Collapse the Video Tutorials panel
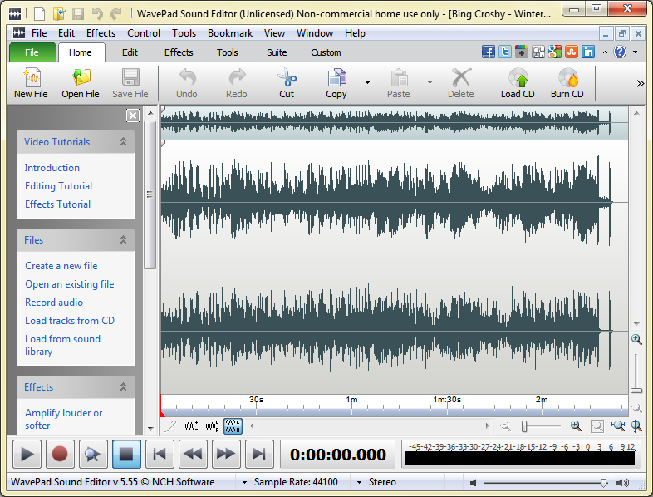This screenshot has width=653, height=497. coord(123,142)
